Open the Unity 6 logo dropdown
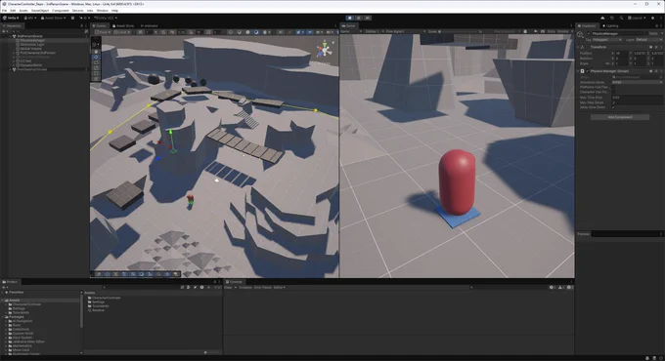 [x=11, y=19]
